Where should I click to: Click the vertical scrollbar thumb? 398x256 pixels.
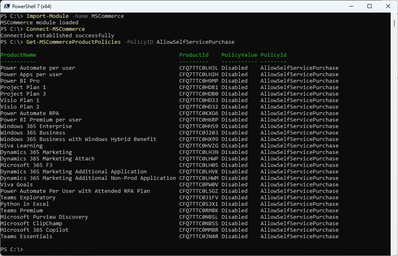(394, 23)
